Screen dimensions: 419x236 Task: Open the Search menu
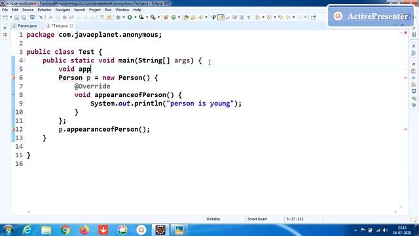79,10
